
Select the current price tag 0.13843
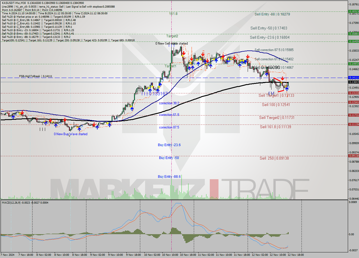tap(353, 82)
